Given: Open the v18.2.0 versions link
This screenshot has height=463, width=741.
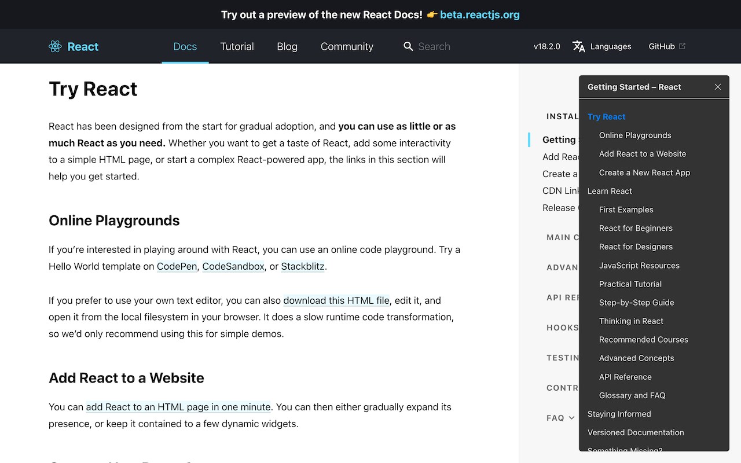Looking at the screenshot, I should (x=547, y=46).
